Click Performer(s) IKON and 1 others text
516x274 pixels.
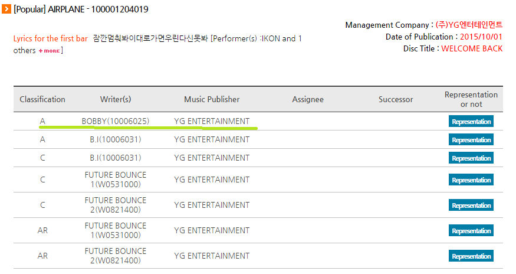click(x=157, y=44)
